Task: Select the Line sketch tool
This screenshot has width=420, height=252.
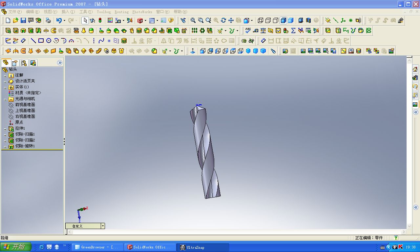Action: [x=33, y=41]
